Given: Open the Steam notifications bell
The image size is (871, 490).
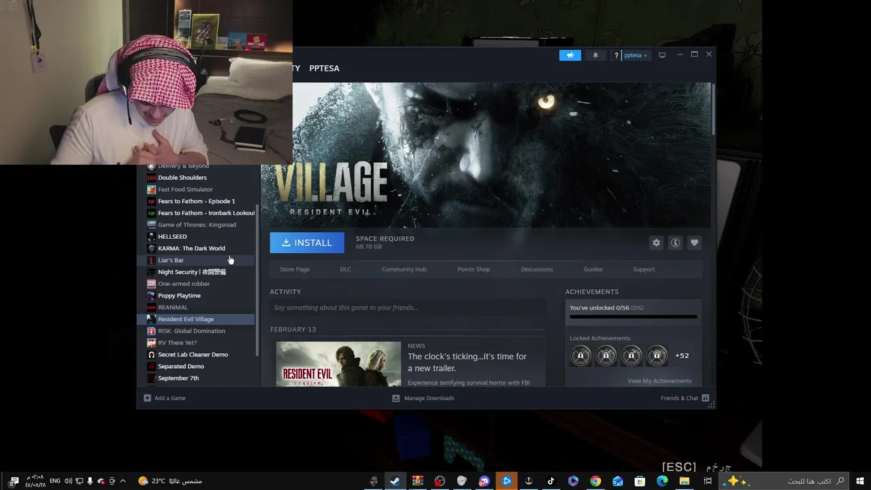Looking at the screenshot, I should point(595,55).
